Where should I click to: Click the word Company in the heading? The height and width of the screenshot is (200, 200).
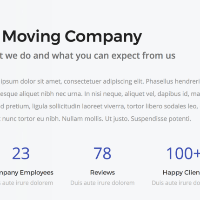click(x=103, y=37)
